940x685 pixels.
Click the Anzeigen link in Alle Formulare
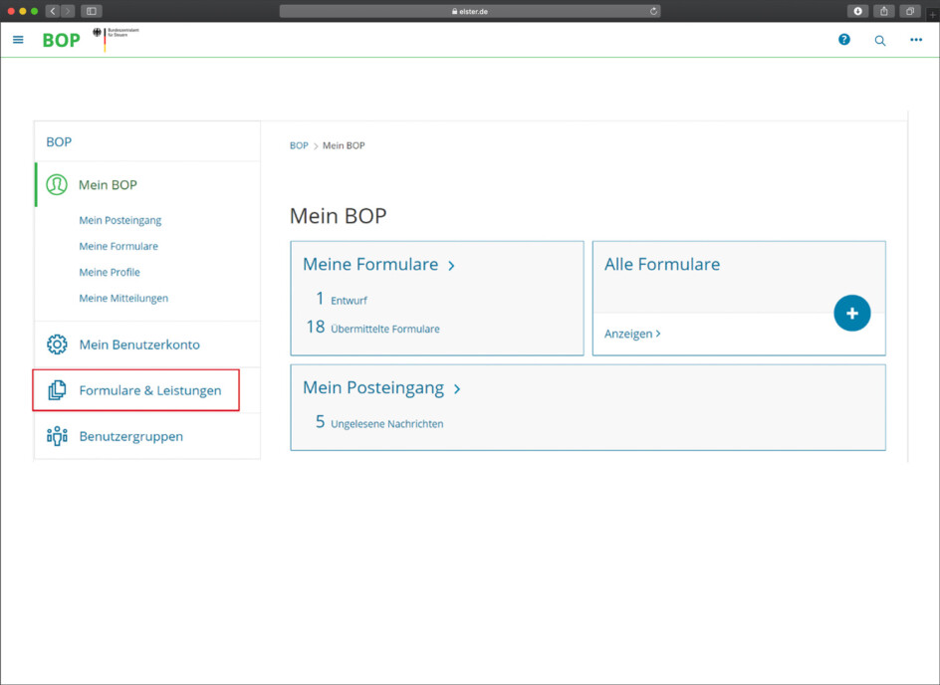click(632, 334)
